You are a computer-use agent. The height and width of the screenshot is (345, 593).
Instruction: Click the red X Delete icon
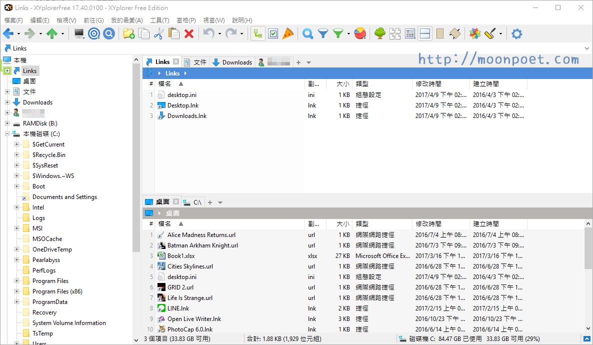[x=189, y=33]
